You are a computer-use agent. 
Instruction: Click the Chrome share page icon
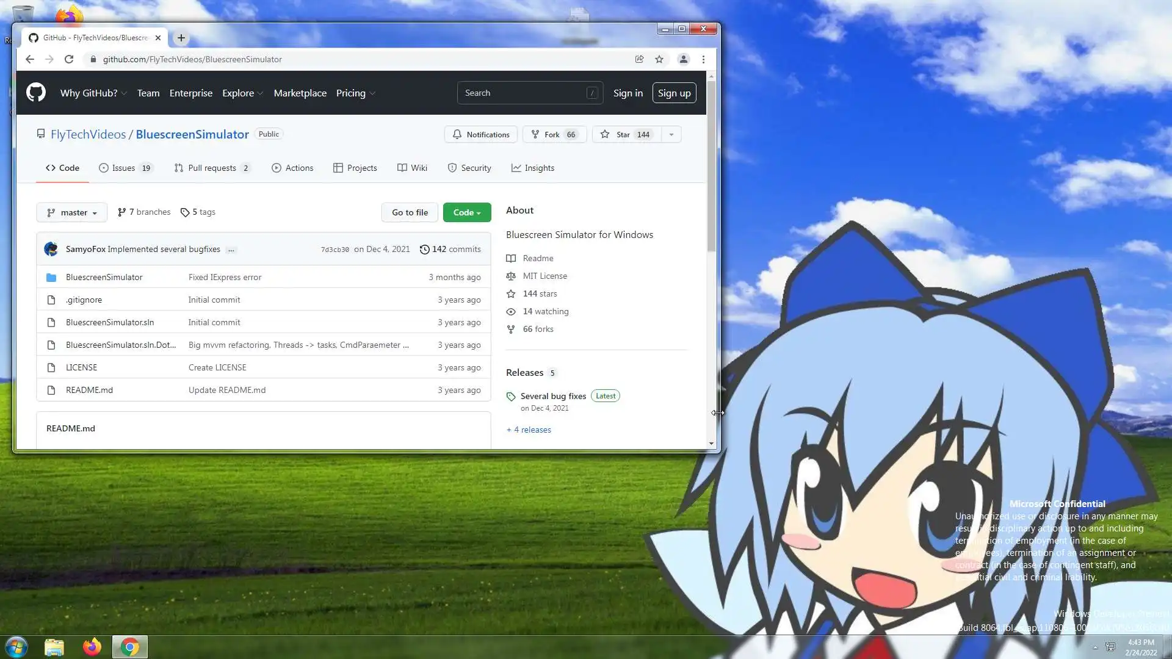[639, 59]
